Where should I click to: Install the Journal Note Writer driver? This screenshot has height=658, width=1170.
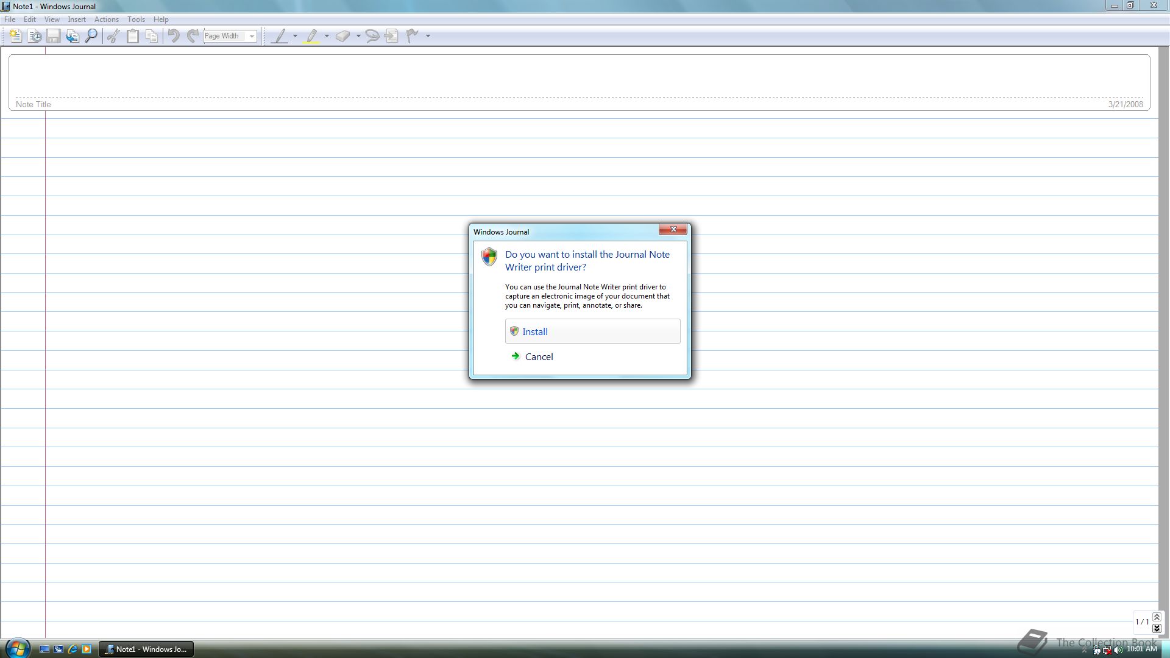pyautogui.click(x=592, y=331)
